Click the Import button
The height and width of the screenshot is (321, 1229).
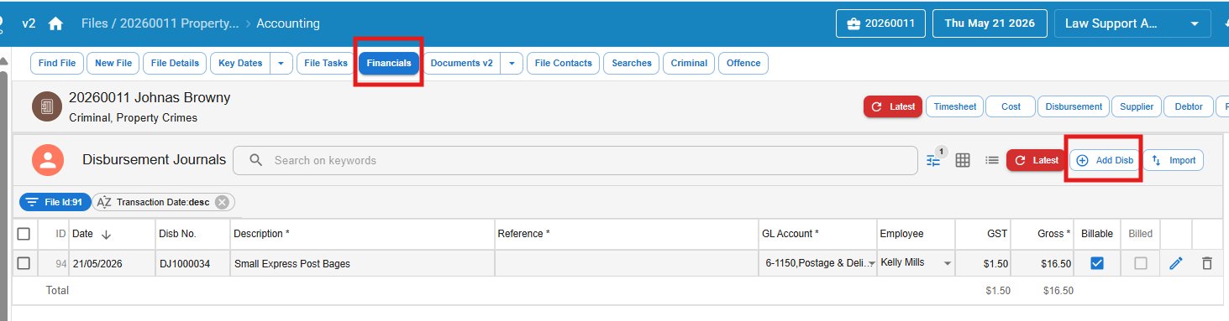point(1174,160)
